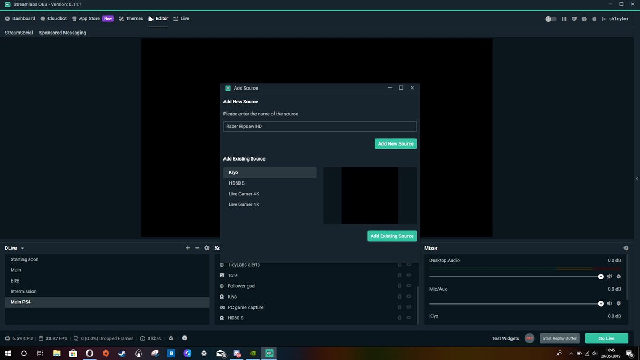
Task: Hide the Follower goal source with its eye icon
Action: point(409,286)
